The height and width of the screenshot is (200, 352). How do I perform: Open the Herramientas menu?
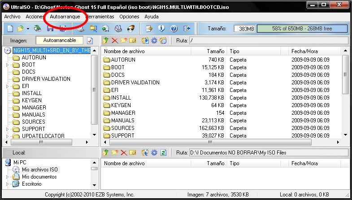click(x=100, y=17)
